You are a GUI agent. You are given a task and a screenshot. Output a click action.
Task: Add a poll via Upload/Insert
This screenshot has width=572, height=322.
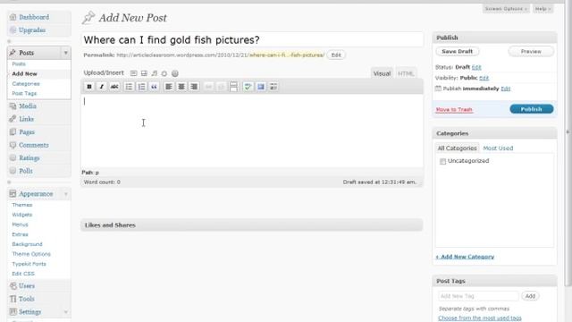point(175,73)
